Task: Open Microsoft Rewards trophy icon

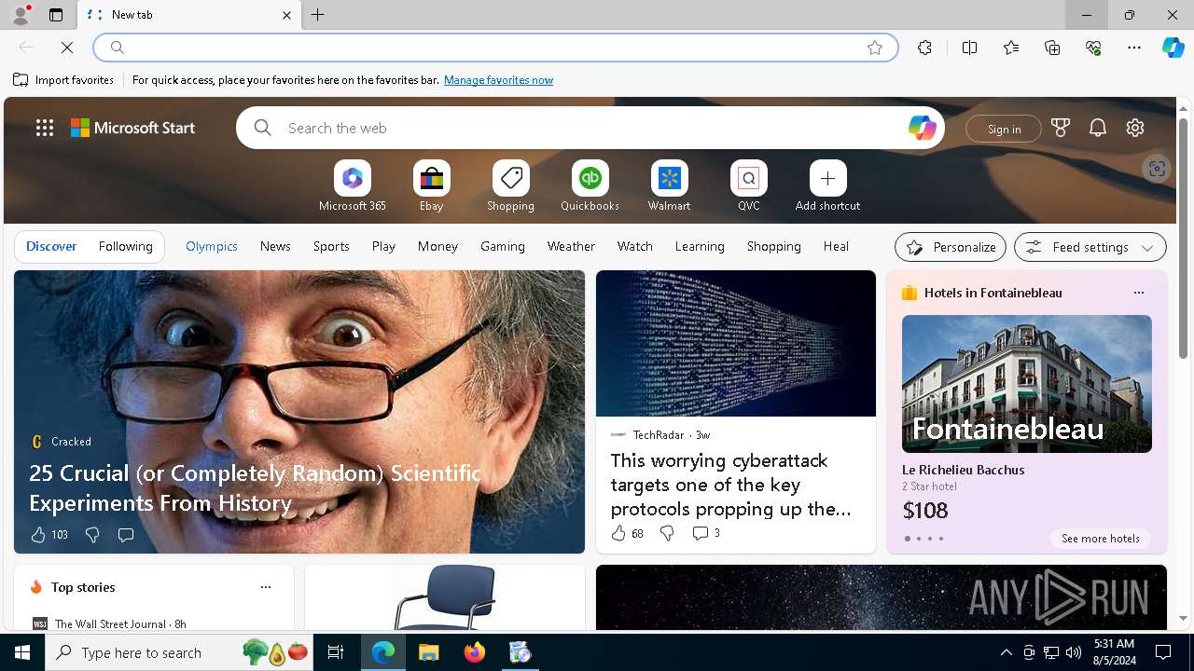Action: click(1061, 128)
